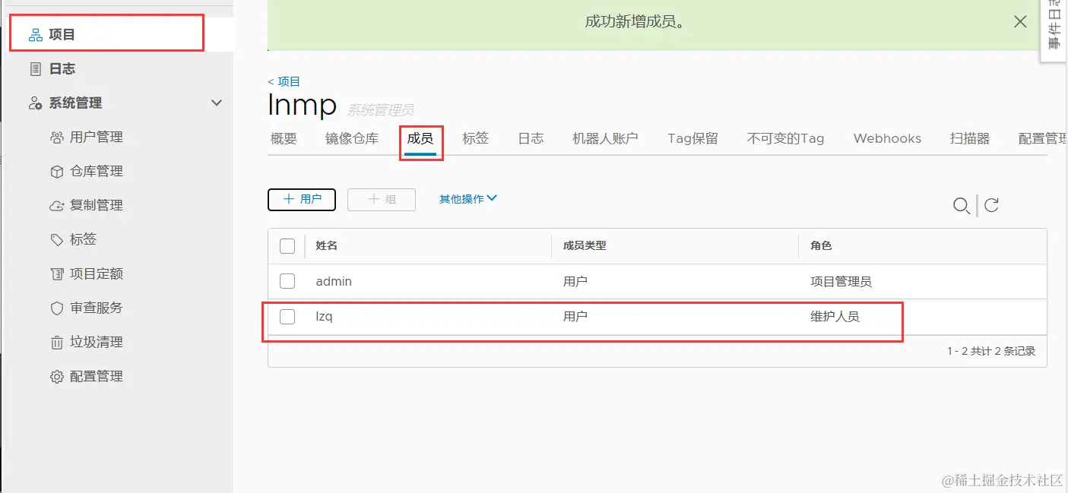Click the 成员类型 column header
Screen dimensions: 1068x493
[x=585, y=246]
